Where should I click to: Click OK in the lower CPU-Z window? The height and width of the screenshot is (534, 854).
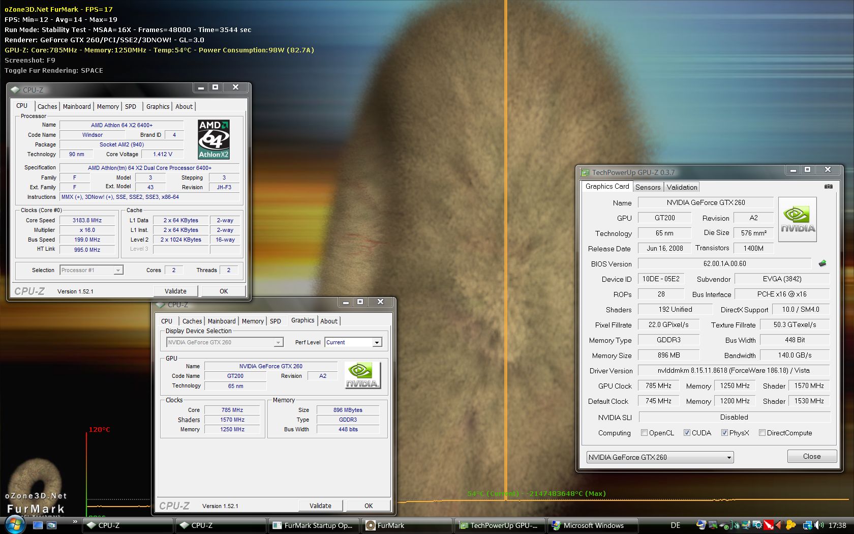click(x=369, y=506)
